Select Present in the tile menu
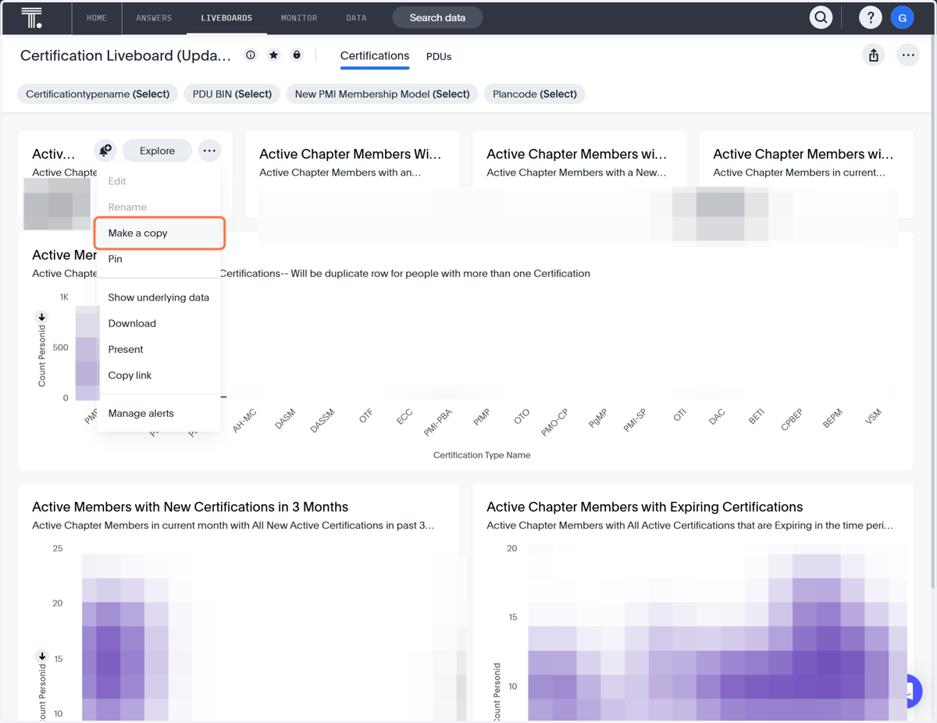 pos(159,349)
